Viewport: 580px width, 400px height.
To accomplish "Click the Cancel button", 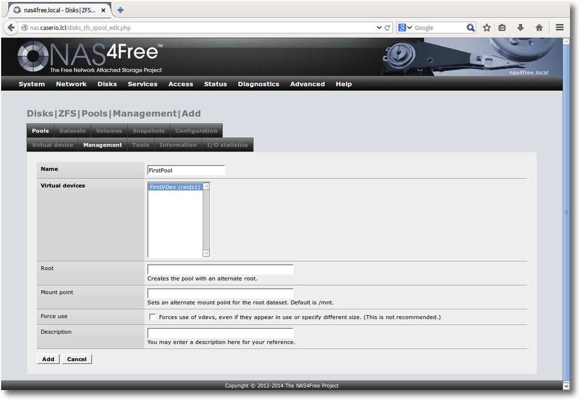I will (x=77, y=359).
